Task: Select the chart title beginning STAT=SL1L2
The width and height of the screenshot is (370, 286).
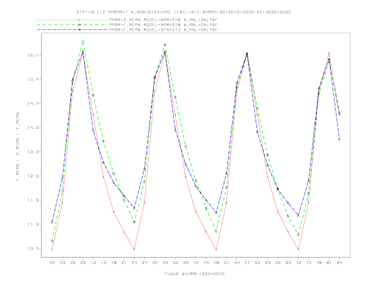Action: tap(184, 12)
